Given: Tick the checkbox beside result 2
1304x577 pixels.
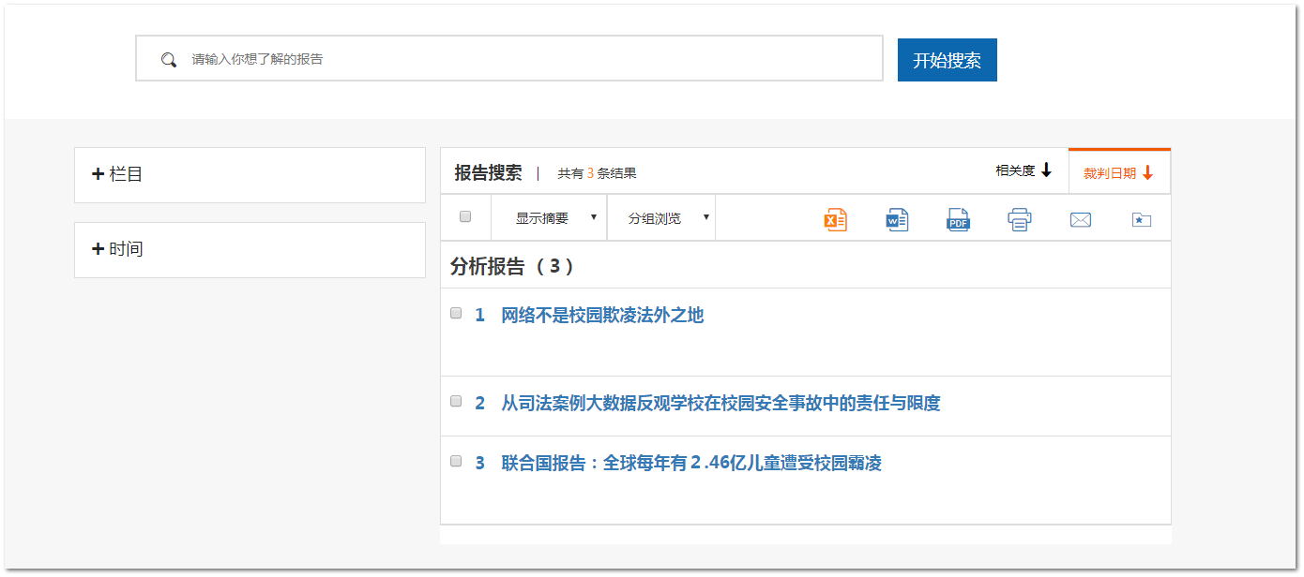Looking at the screenshot, I should pos(457,401).
